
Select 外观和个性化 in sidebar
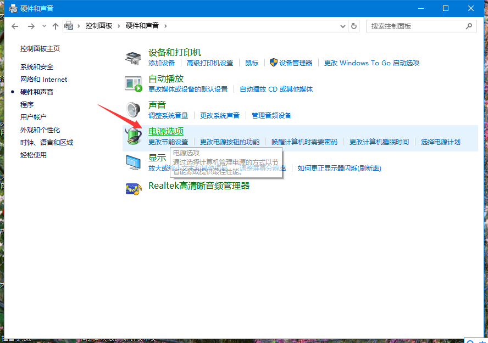[40, 130]
